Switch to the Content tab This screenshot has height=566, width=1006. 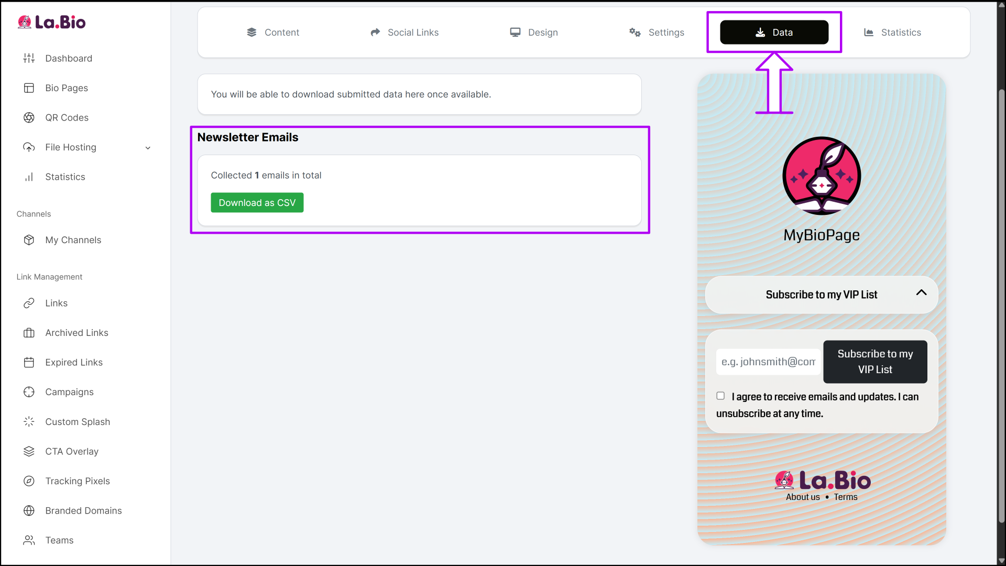coord(273,32)
